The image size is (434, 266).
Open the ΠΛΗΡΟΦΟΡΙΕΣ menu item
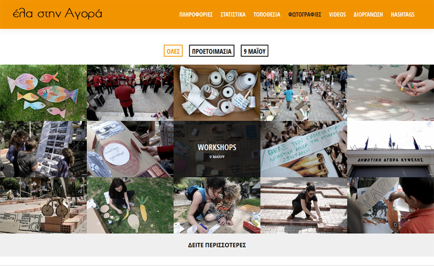click(x=196, y=15)
